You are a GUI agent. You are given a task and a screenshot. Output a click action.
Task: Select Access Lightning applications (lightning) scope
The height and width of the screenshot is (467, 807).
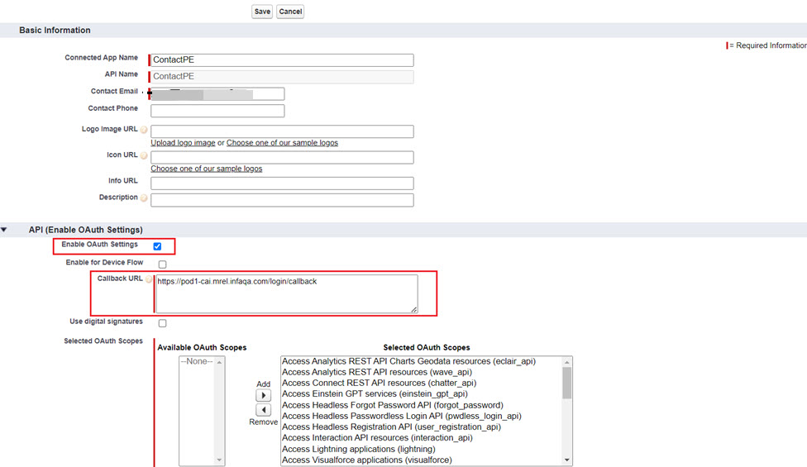[358, 449]
